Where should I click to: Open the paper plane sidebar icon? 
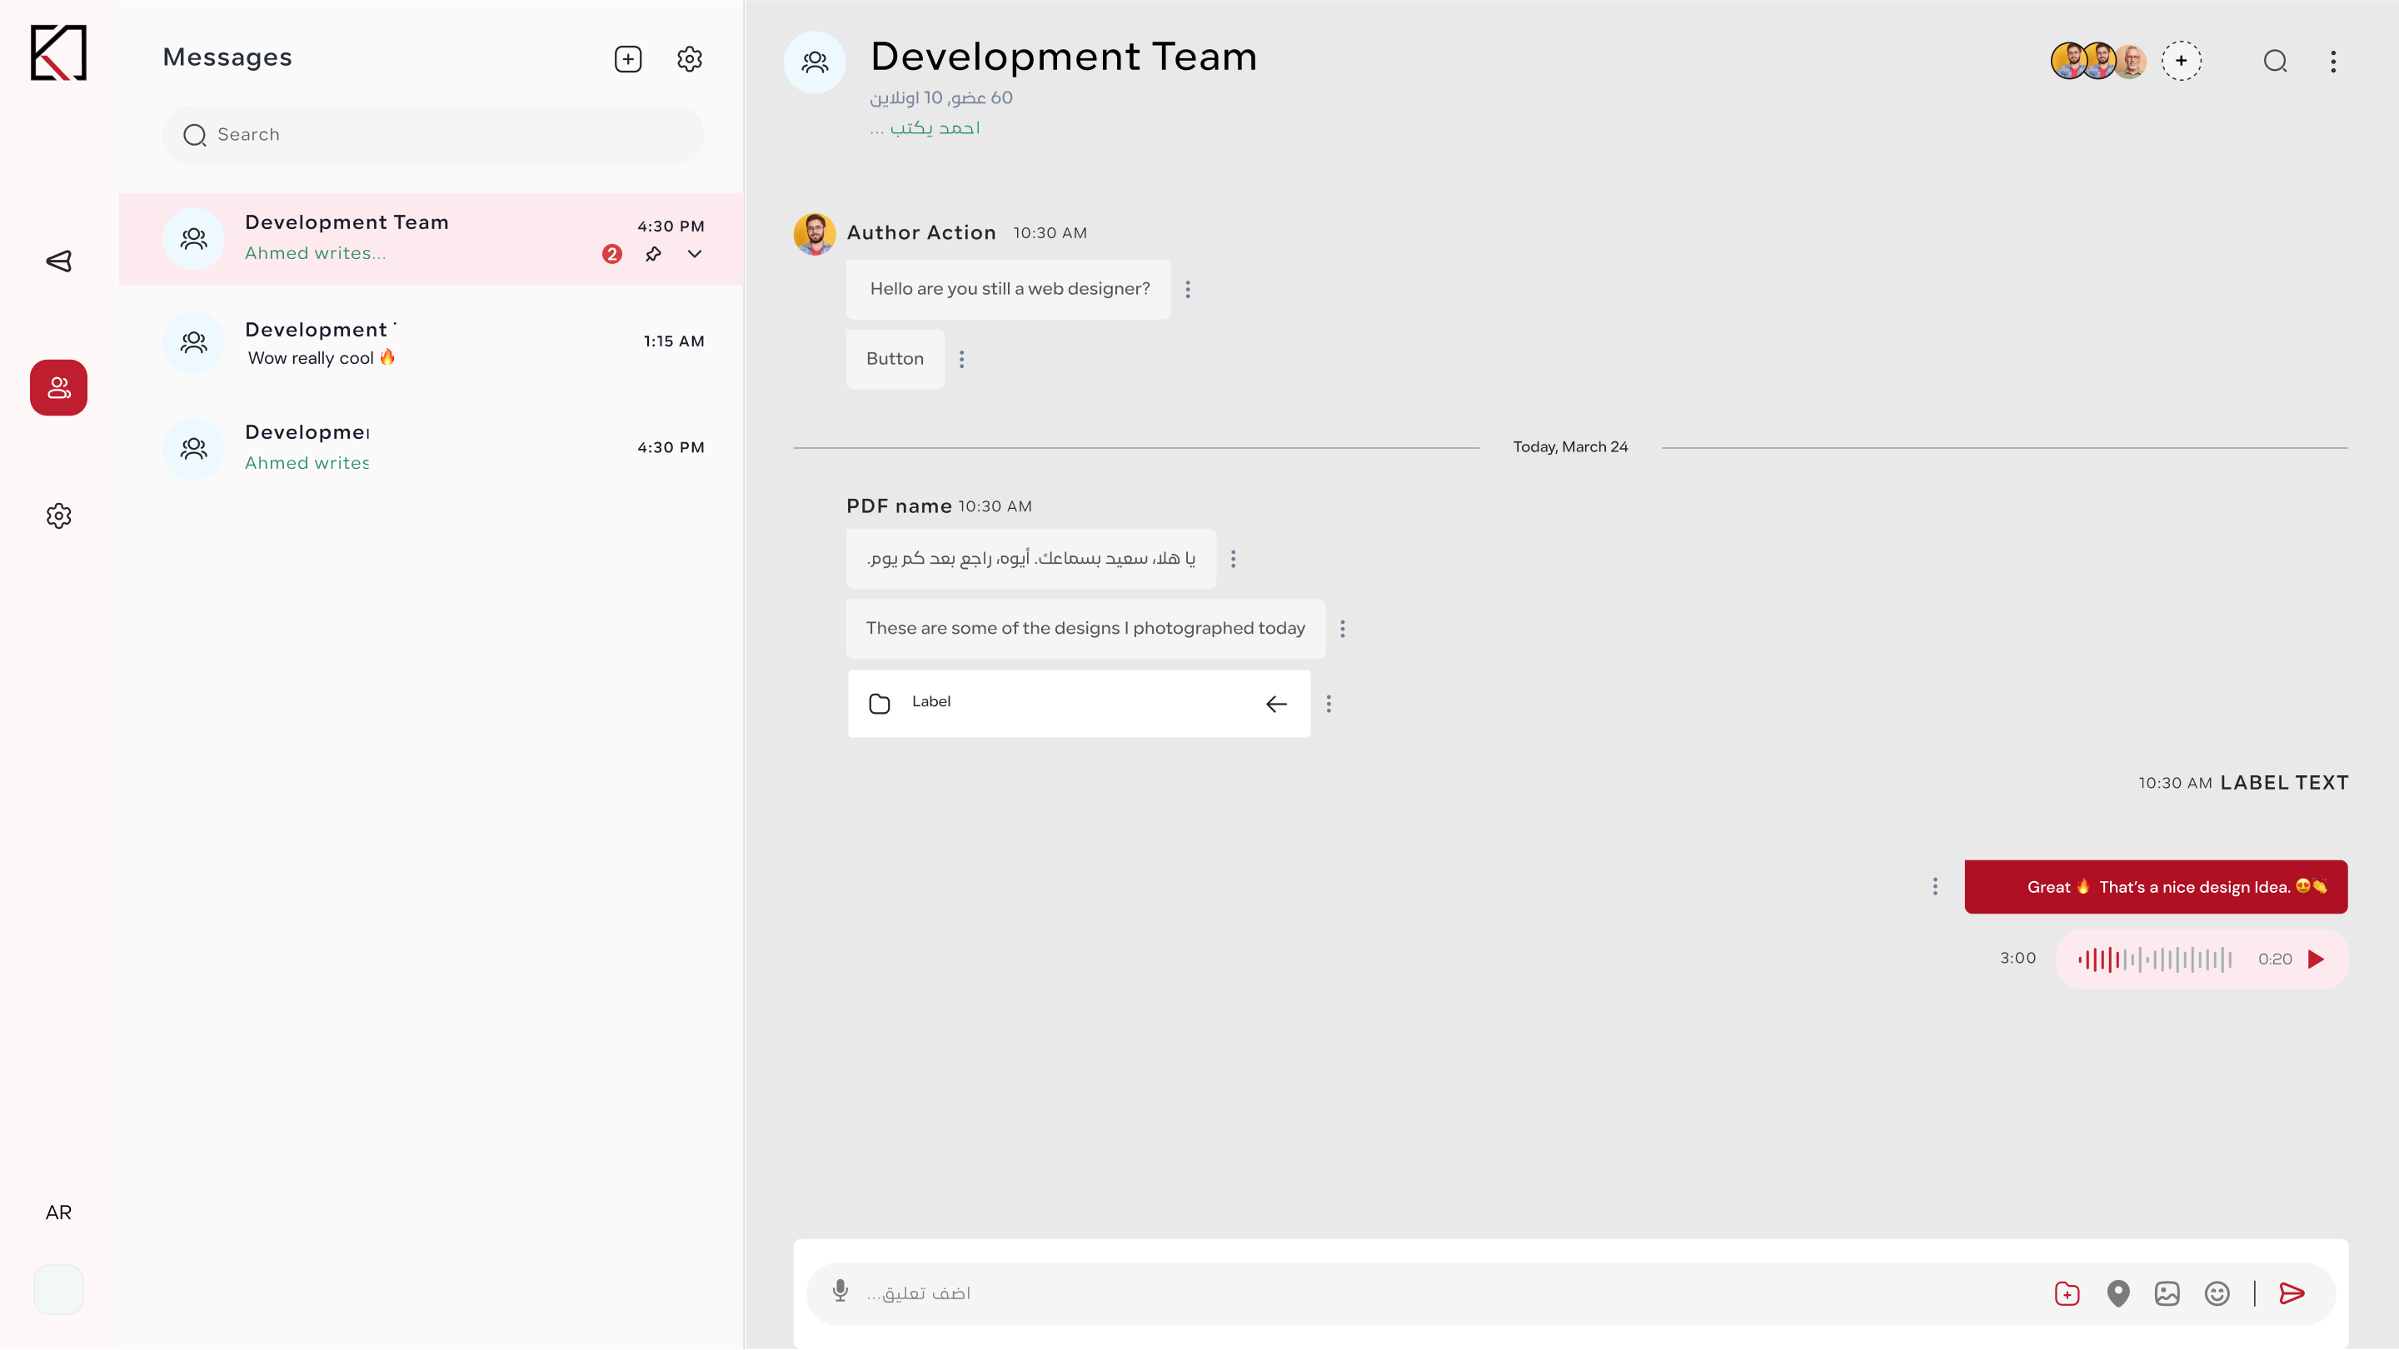pyautogui.click(x=58, y=261)
